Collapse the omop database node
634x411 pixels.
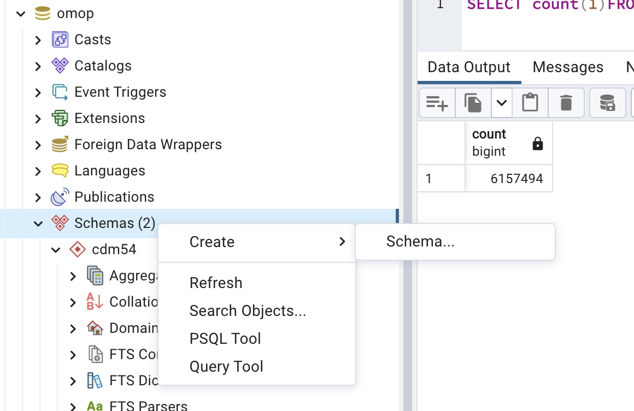21,13
